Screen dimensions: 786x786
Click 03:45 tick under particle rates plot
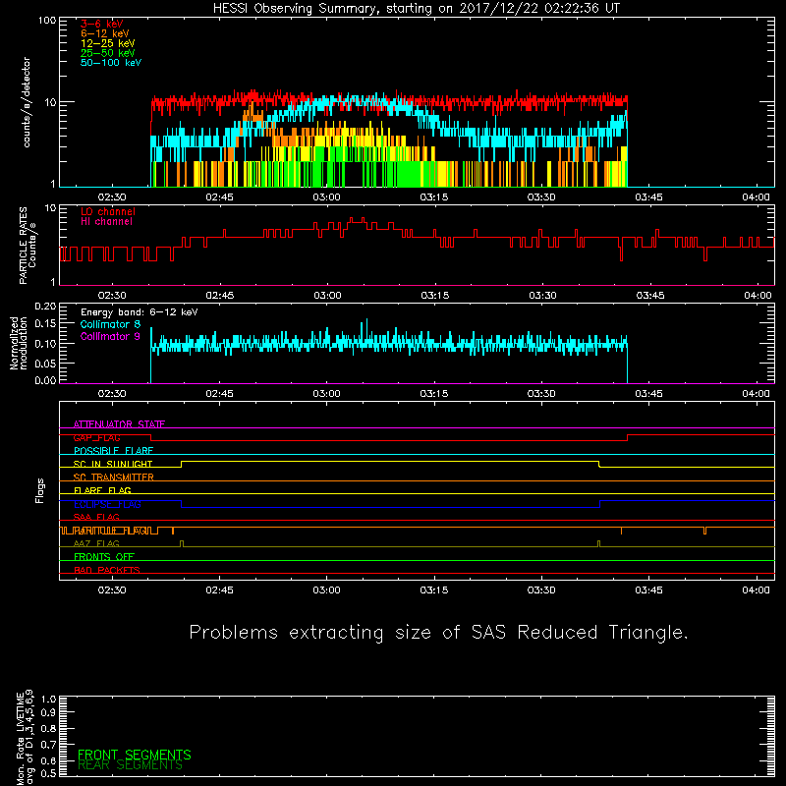650,296
